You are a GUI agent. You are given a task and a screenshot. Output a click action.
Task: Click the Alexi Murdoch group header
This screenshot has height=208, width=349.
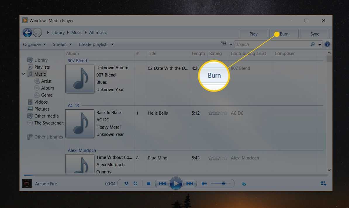82,150
